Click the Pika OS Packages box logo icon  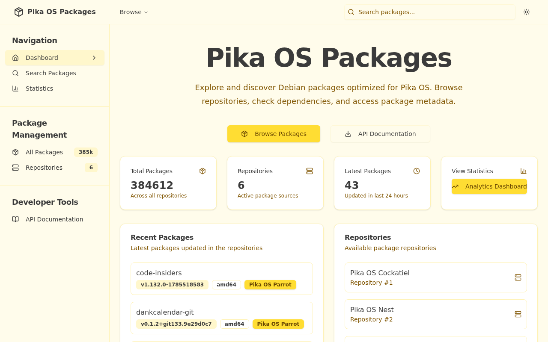19,12
